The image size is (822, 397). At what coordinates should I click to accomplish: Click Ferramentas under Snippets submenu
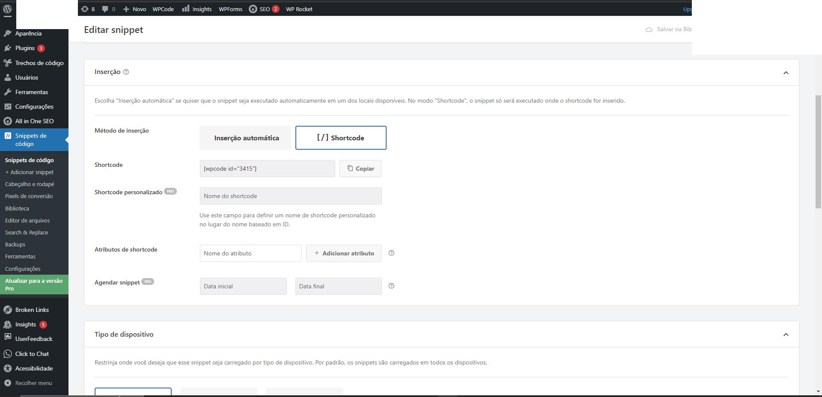tap(20, 256)
